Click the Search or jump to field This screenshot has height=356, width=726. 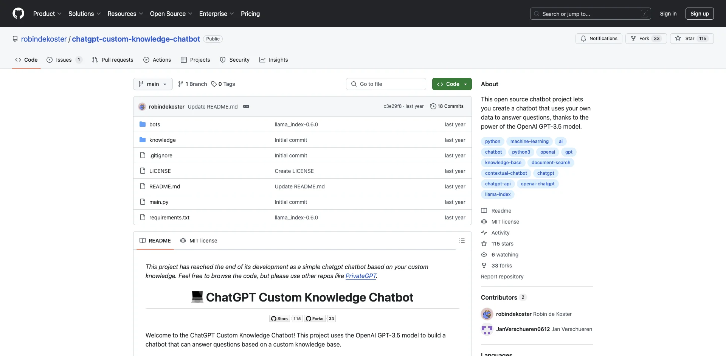click(x=591, y=14)
